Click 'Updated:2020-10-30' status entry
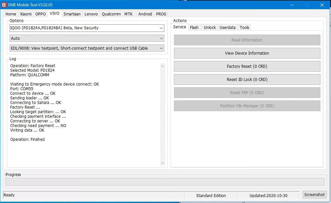Image resolution: width=331 pixels, height=203 pixels. coord(268,196)
